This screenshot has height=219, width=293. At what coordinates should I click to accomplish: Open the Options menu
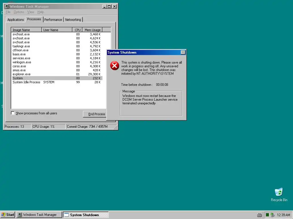pos(19,12)
